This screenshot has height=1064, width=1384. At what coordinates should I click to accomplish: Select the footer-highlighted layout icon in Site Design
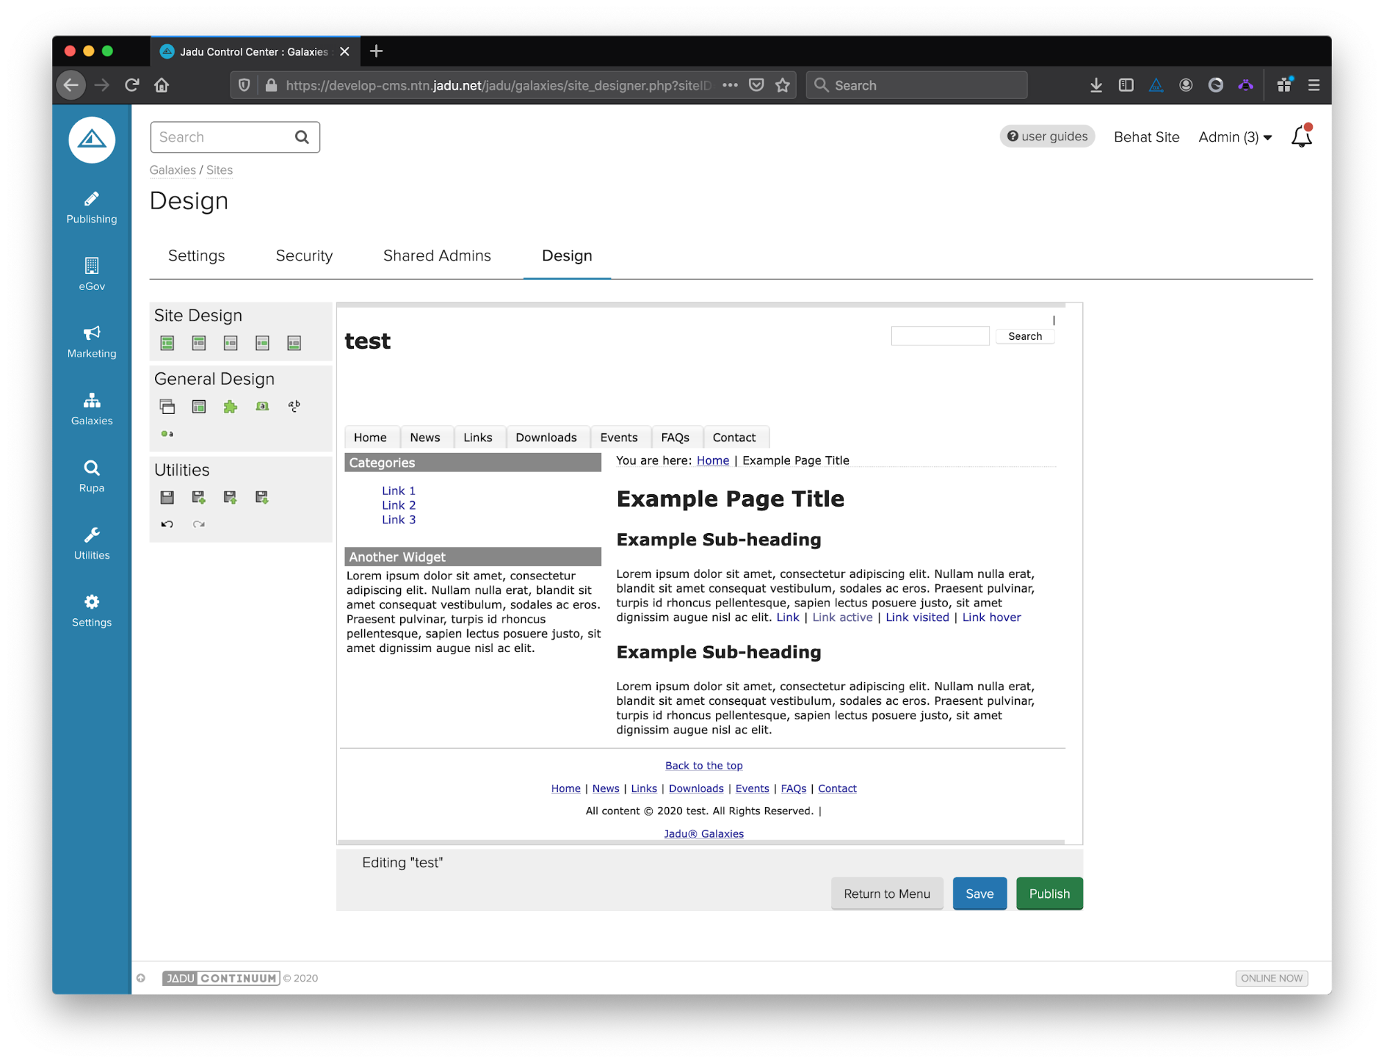[x=294, y=343]
